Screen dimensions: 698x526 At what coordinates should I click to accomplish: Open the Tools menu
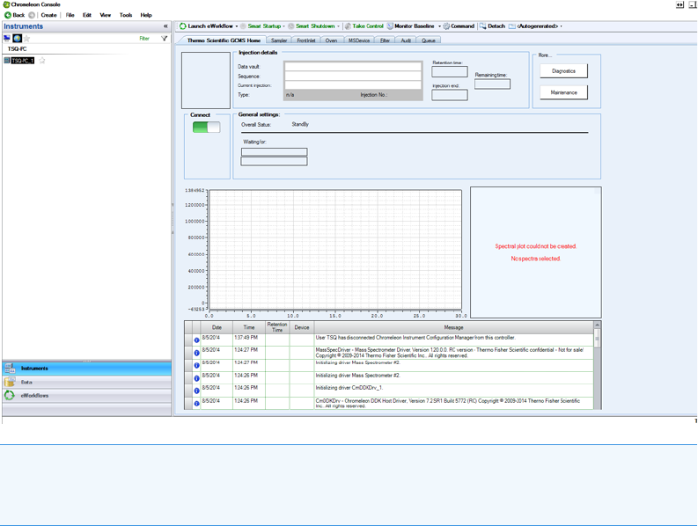pos(126,15)
